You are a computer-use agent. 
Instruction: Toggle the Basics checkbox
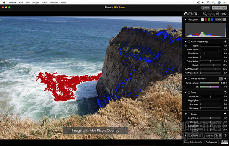[189, 114]
